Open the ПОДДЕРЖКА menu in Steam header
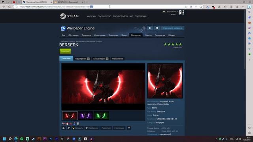The image size is (253, 142). [141, 16]
